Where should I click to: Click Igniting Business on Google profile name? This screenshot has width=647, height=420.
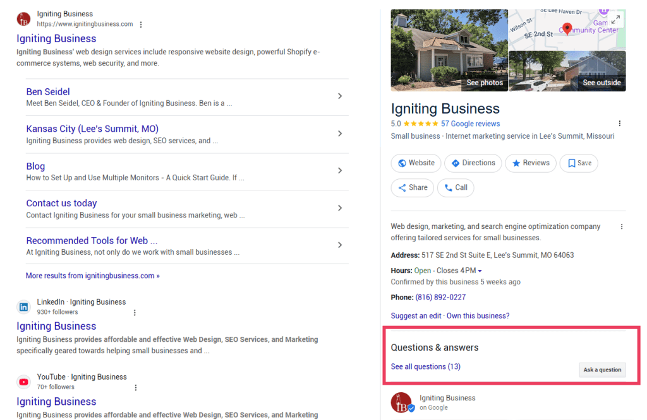(447, 398)
